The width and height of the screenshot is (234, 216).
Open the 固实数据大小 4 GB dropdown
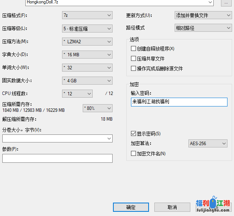(x=87, y=81)
